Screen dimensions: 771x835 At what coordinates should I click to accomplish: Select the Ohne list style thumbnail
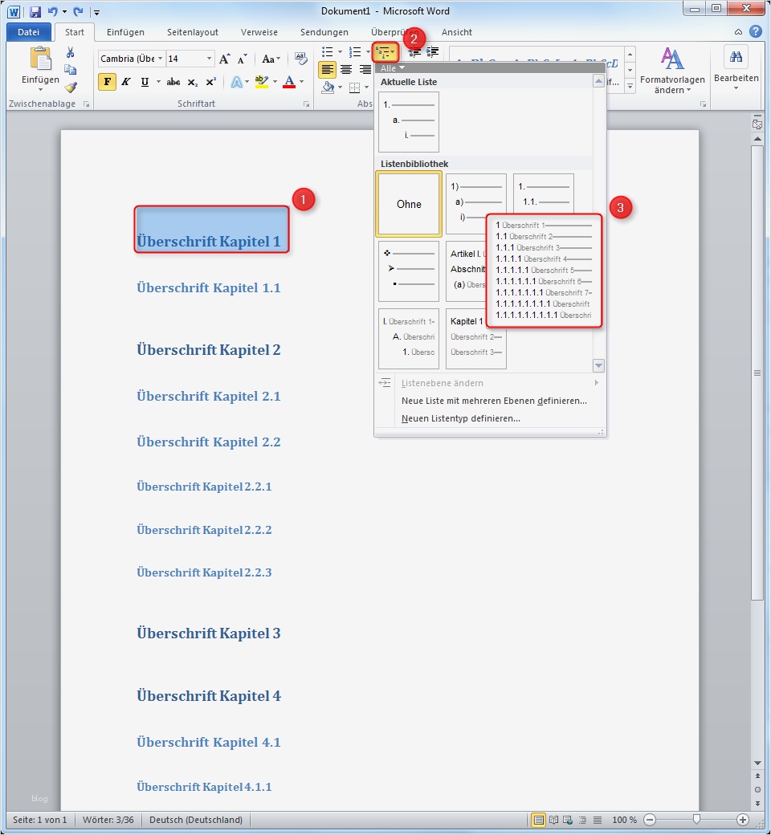(x=408, y=204)
